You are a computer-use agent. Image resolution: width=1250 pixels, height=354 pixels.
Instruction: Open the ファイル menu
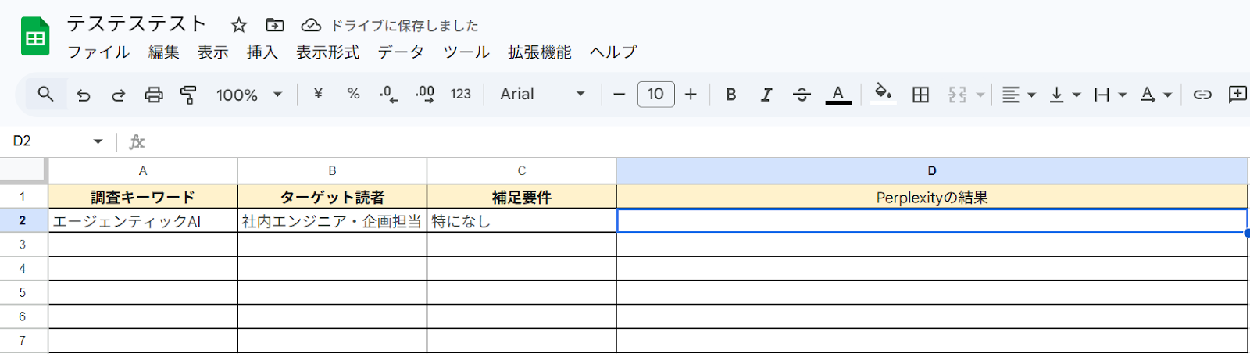(98, 52)
